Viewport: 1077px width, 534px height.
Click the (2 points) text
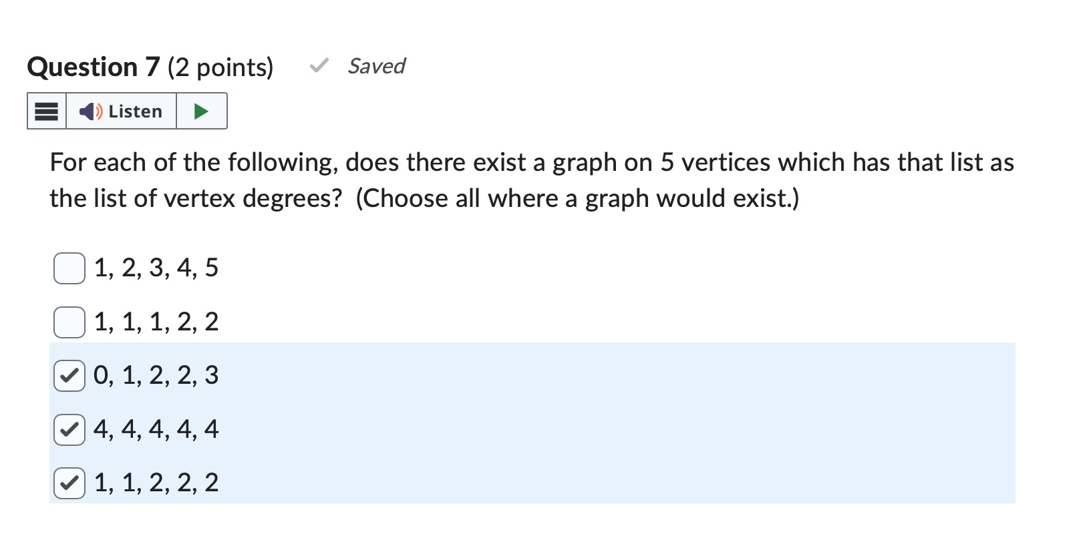220,67
